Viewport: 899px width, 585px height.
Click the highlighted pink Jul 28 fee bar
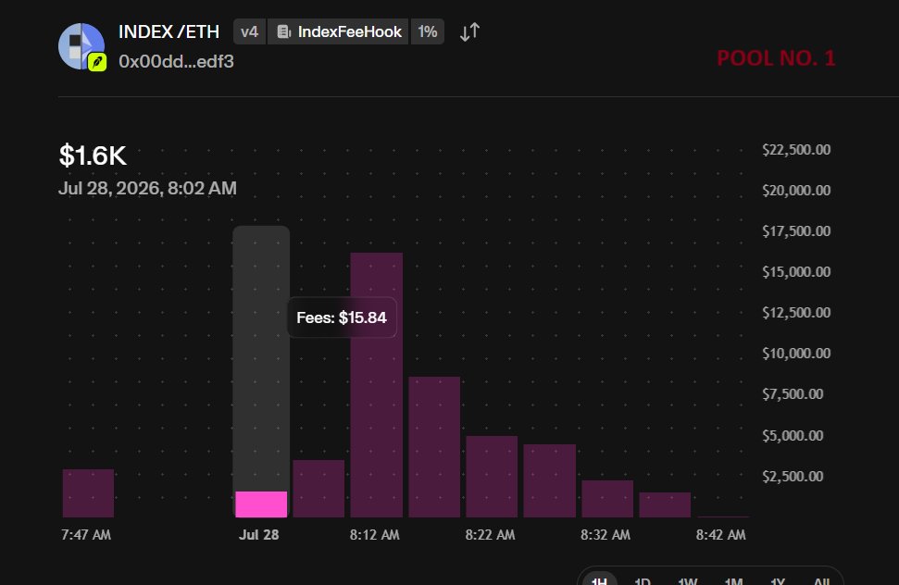tap(261, 504)
